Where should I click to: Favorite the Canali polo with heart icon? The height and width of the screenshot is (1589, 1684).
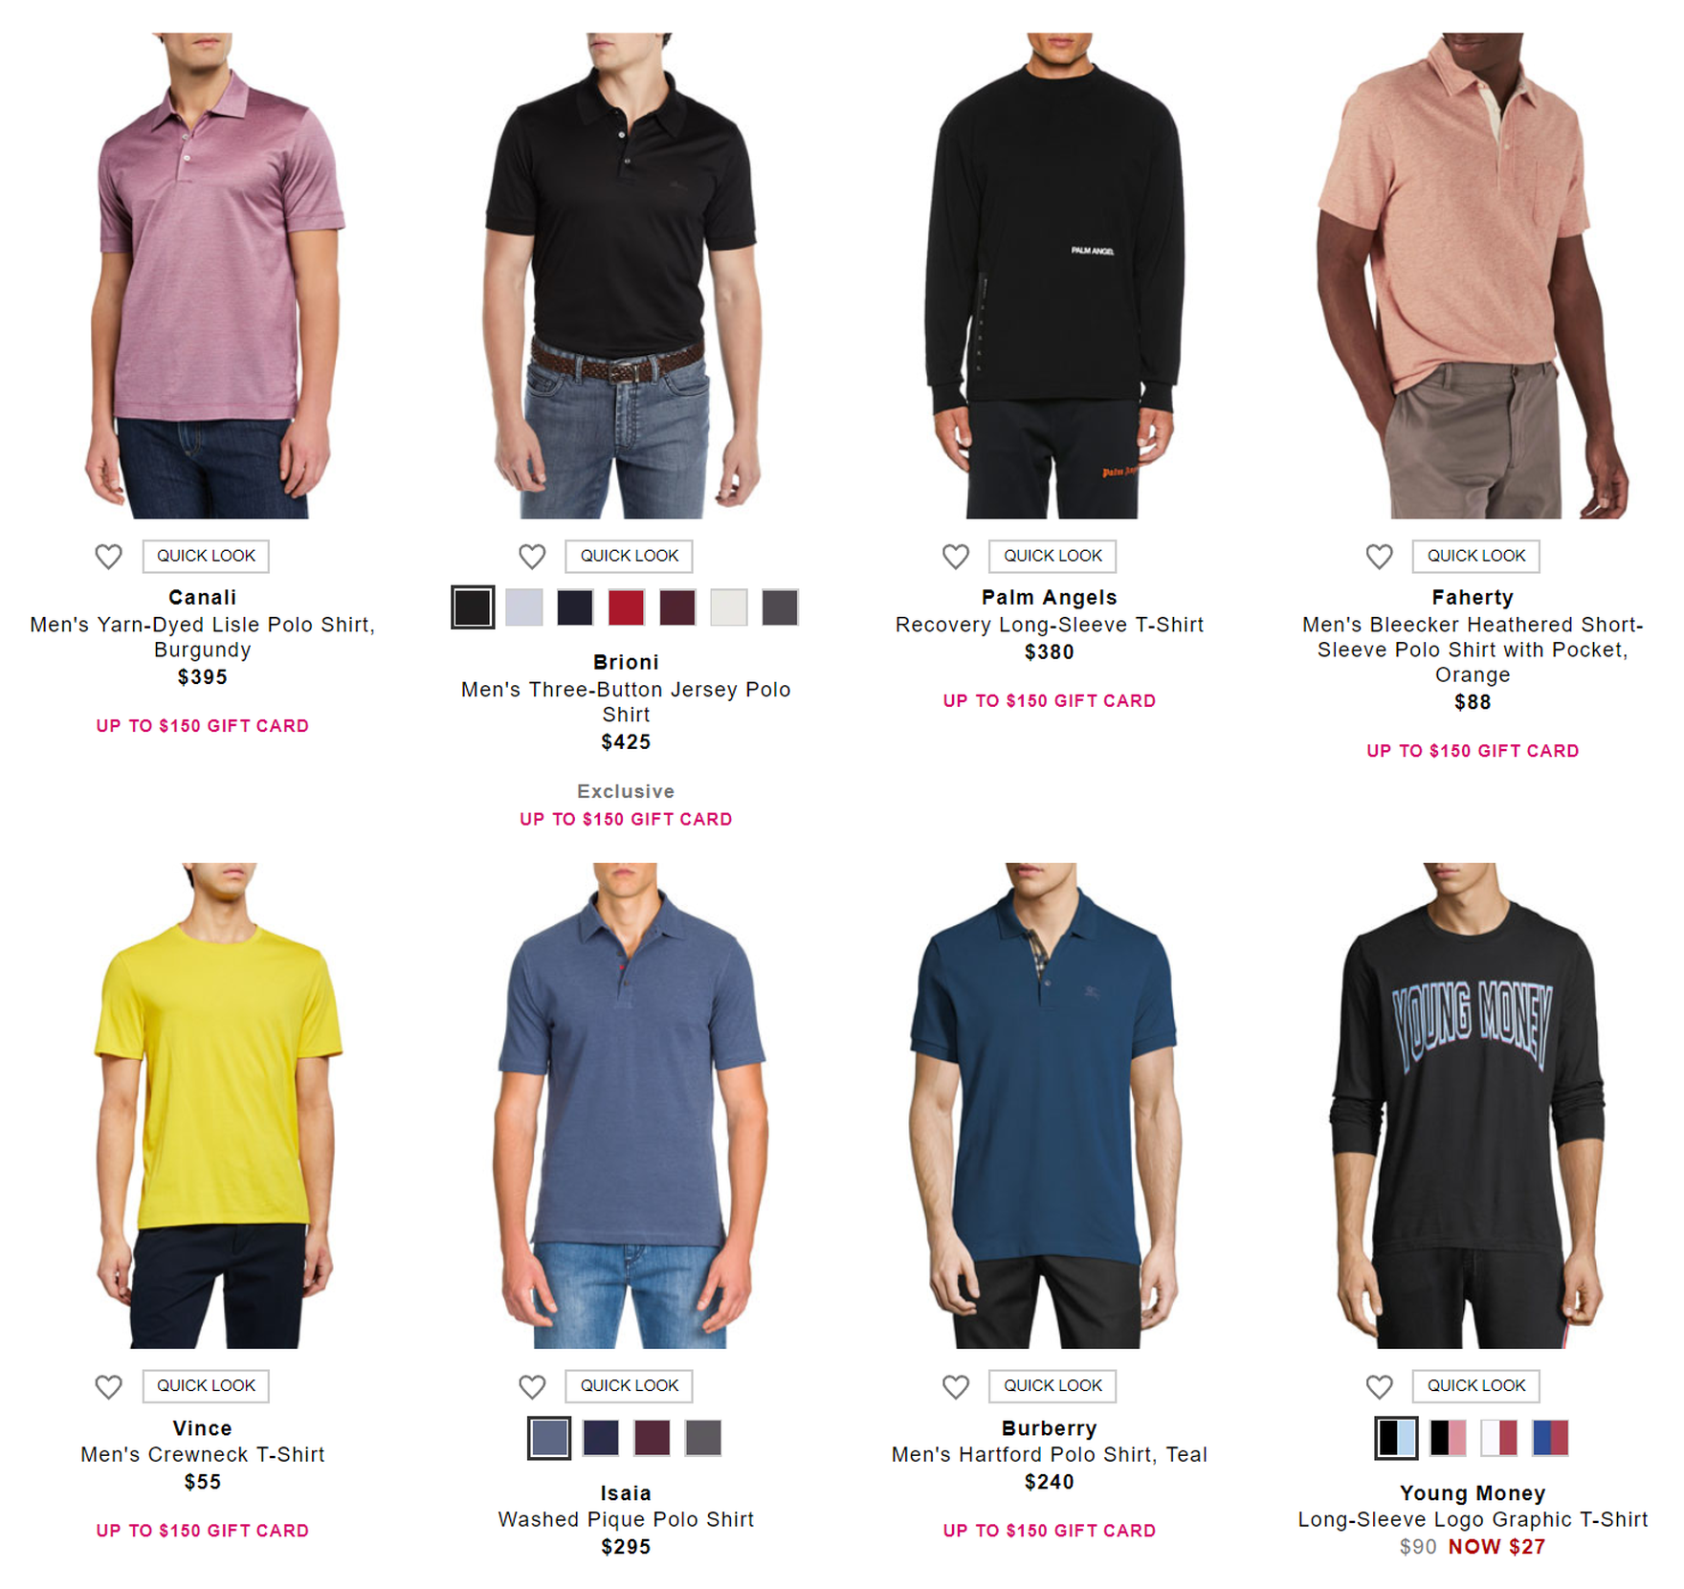[x=108, y=556]
